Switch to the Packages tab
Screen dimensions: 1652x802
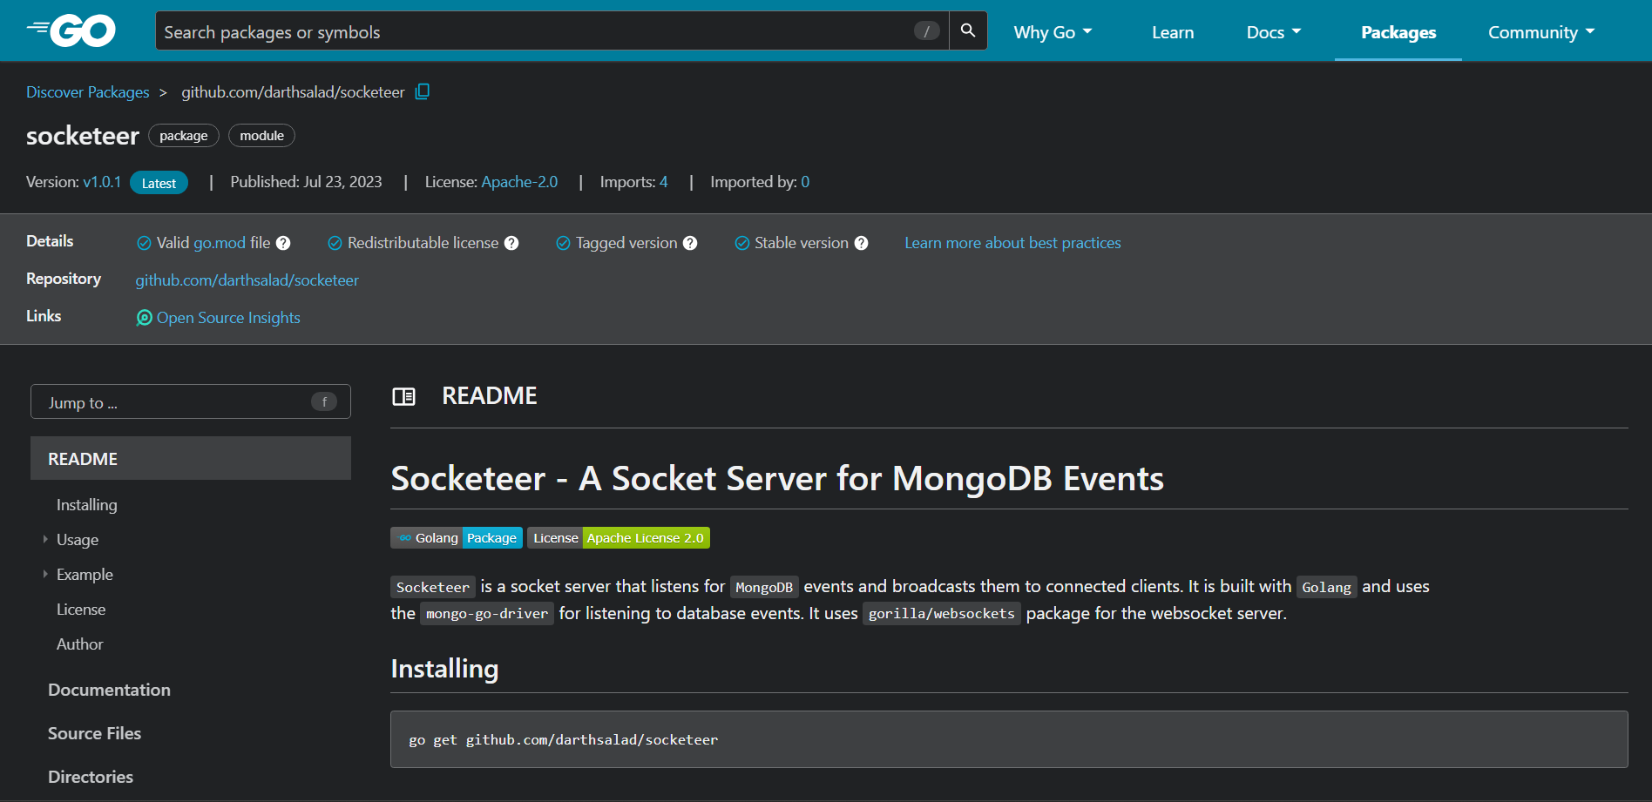[1398, 32]
